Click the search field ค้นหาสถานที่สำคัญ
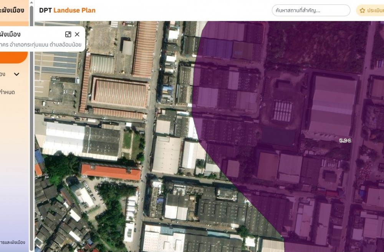 point(311,10)
